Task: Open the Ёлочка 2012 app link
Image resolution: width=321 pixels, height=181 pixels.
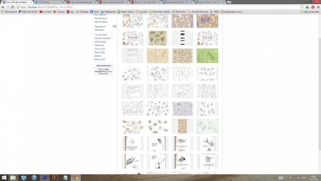Action: tap(100, 59)
